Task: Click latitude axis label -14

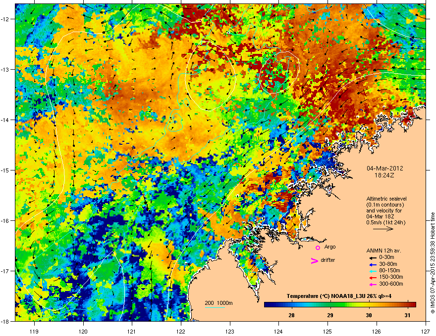Action: point(5,120)
